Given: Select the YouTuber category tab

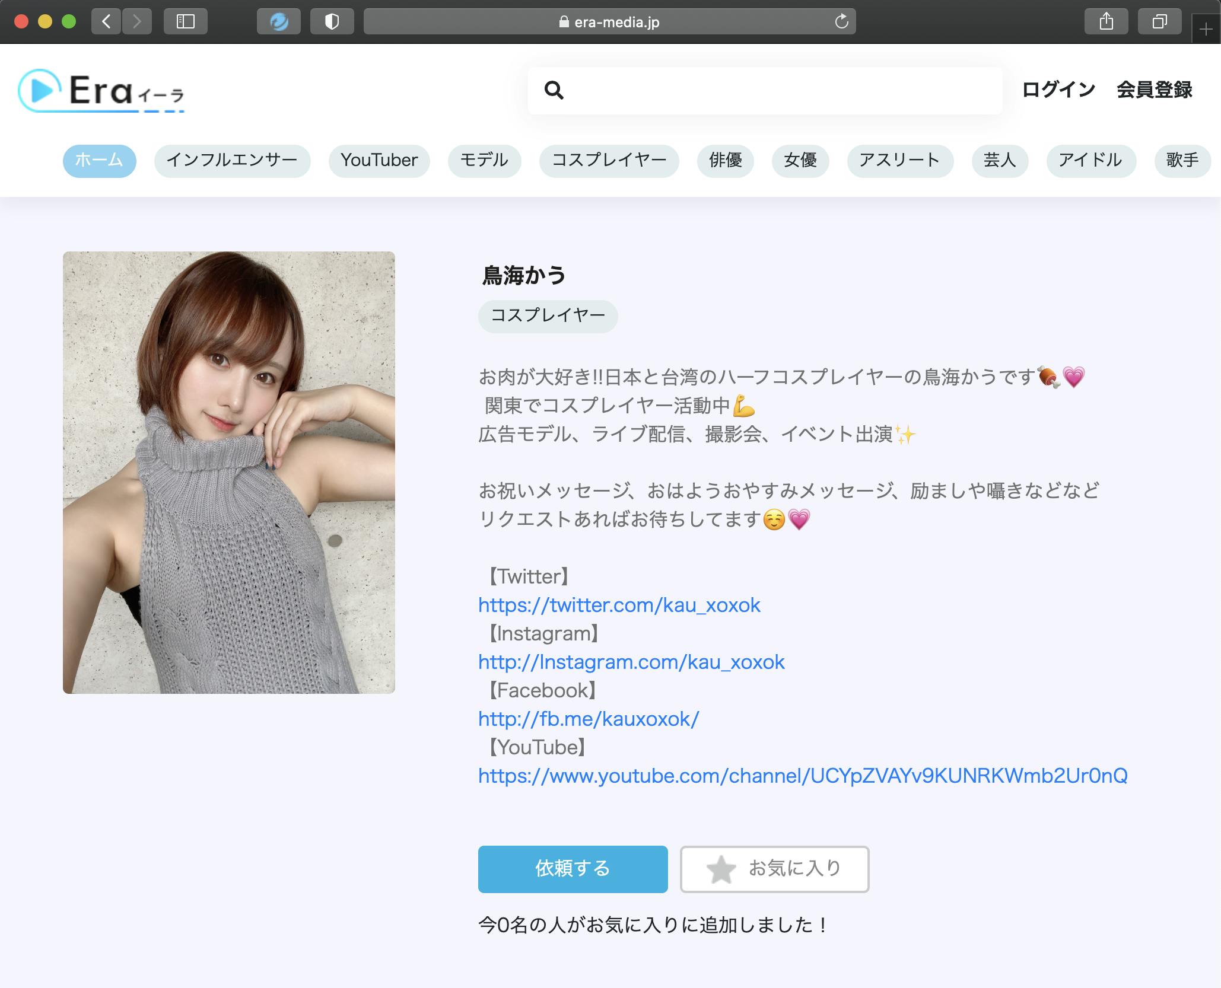Looking at the screenshot, I should [379, 160].
